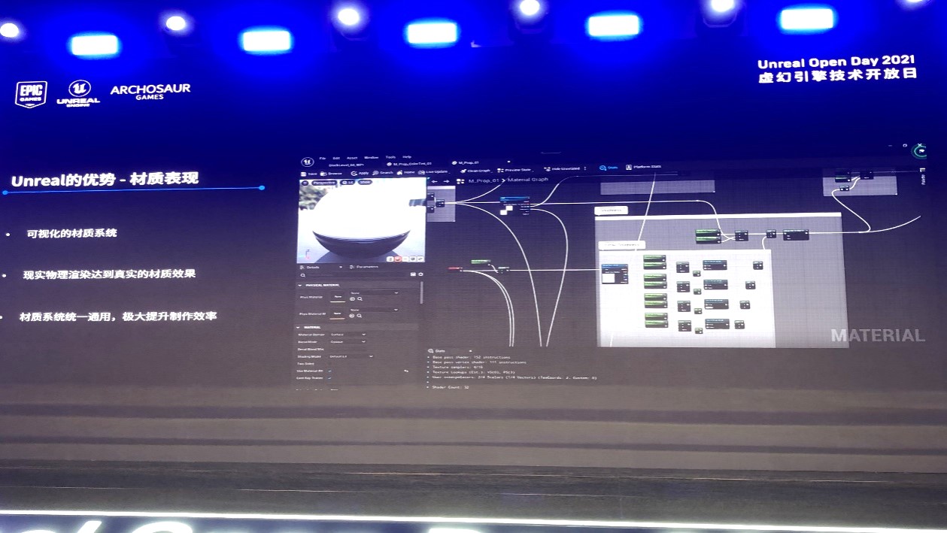
Task: Use selected asset for Phys Material
Action: [352, 298]
